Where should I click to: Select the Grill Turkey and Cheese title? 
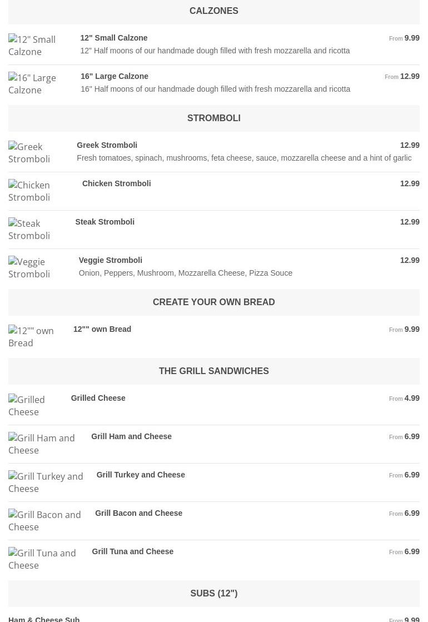[x=141, y=475]
